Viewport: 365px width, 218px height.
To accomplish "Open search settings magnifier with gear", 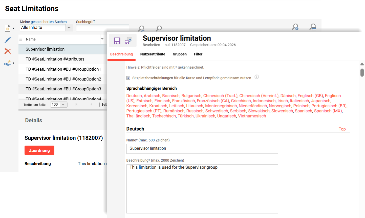I will 295,27.
